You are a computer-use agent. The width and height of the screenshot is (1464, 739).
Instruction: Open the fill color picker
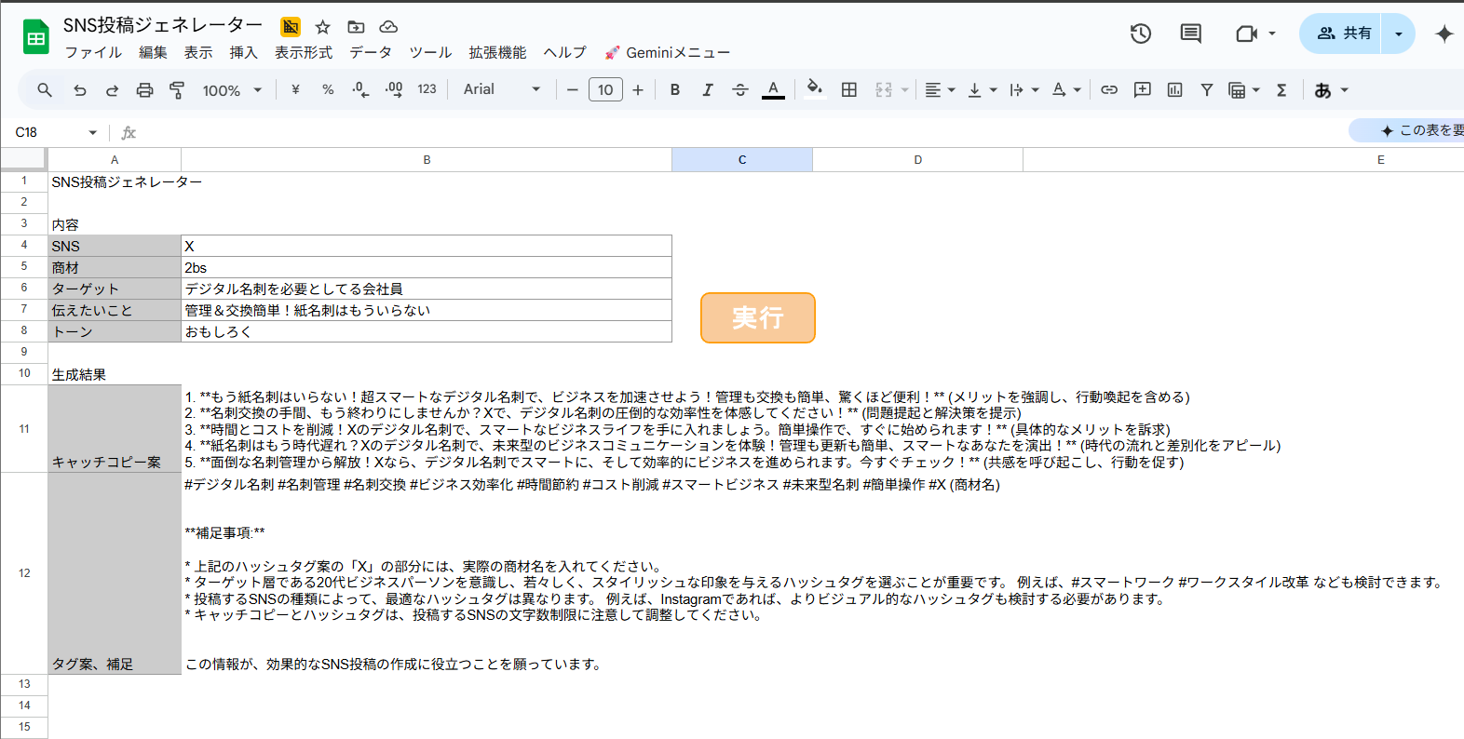click(815, 90)
